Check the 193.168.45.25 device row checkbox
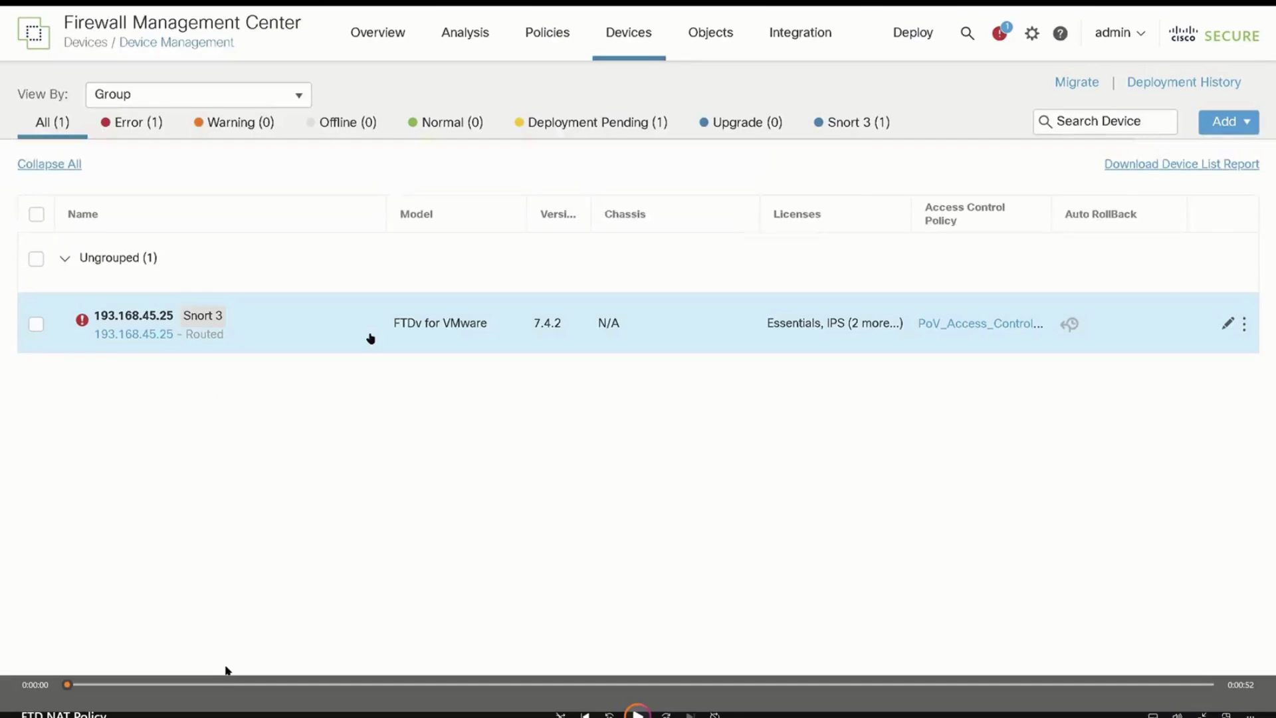Image resolution: width=1276 pixels, height=718 pixels. click(x=37, y=324)
